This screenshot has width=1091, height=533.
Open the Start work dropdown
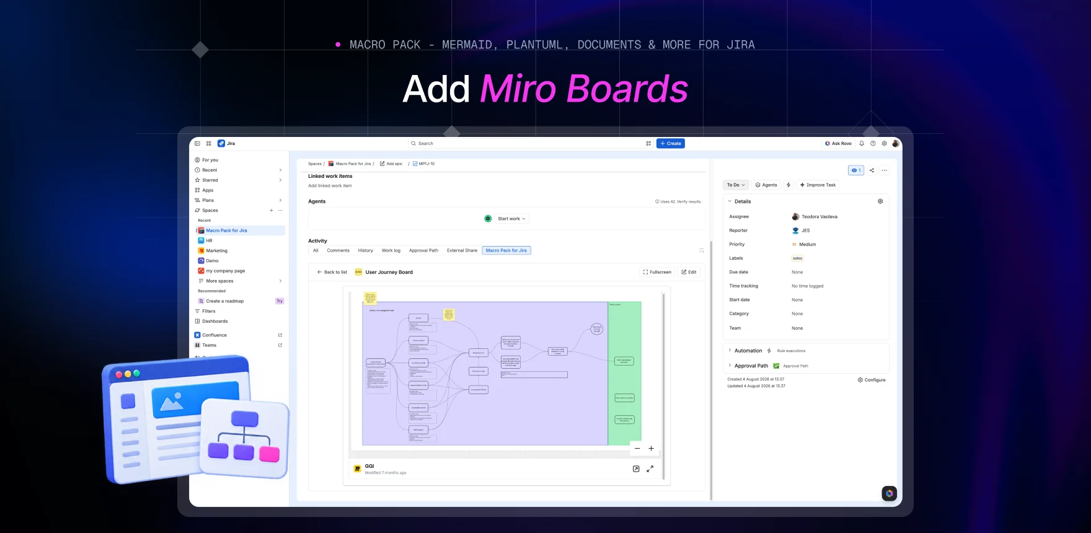coord(511,219)
